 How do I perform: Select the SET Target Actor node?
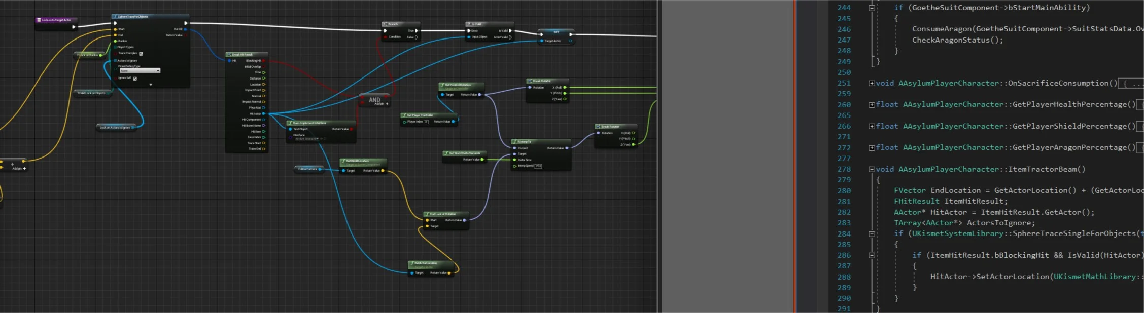pyautogui.click(x=556, y=36)
